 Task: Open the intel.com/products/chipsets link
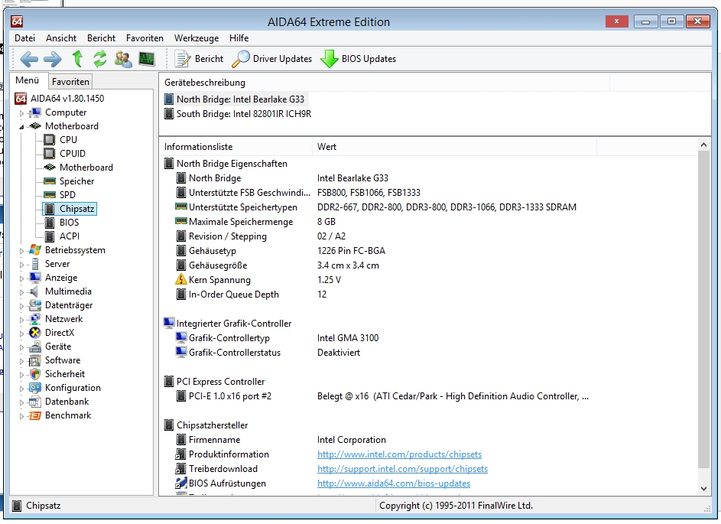point(400,454)
